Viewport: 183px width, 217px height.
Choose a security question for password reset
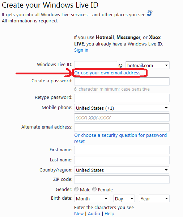(120, 138)
